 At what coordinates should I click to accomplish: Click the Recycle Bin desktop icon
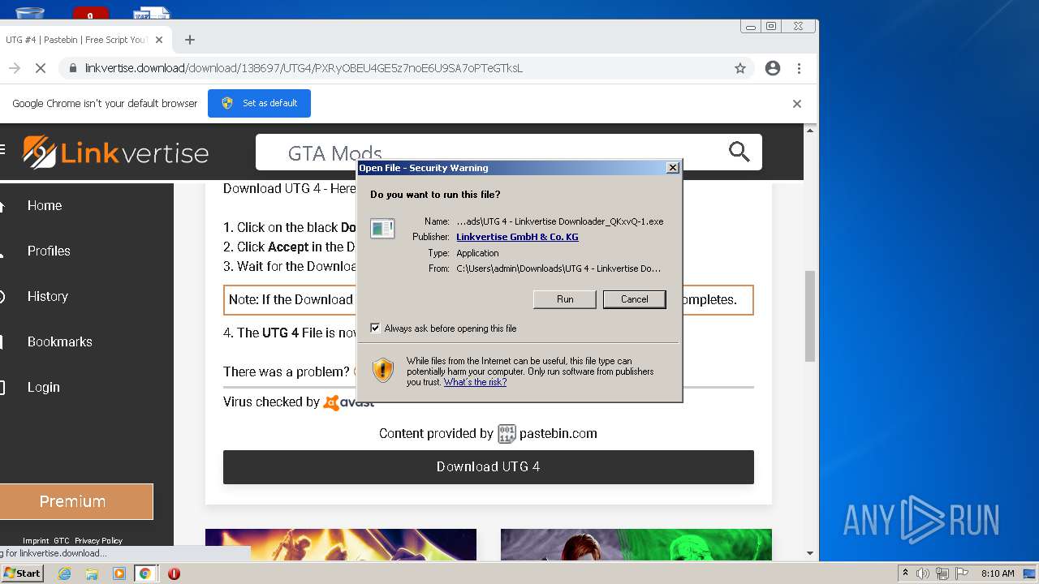[x=29, y=12]
